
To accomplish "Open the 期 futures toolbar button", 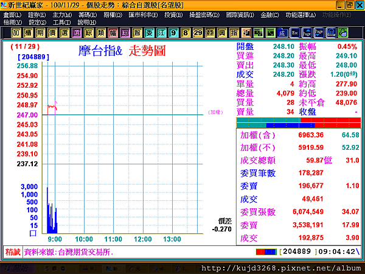I will tap(40, 33).
